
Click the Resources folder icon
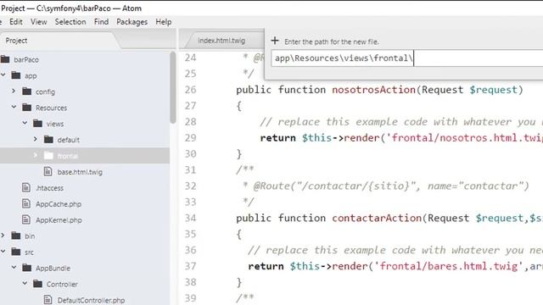[x=26, y=108]
